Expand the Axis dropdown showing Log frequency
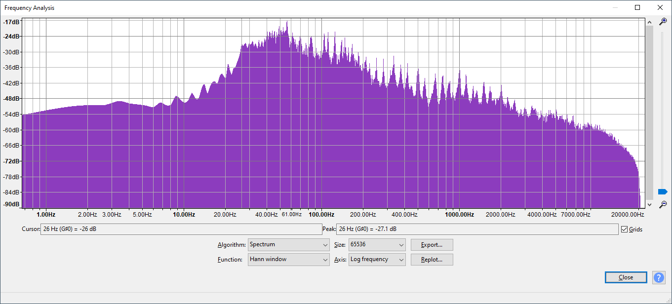 tap(377, 260)
